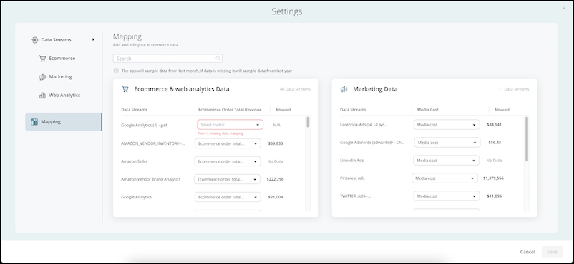Click the Cancel button
This screenshot has width=574, height=264.
tap(527, 252)
